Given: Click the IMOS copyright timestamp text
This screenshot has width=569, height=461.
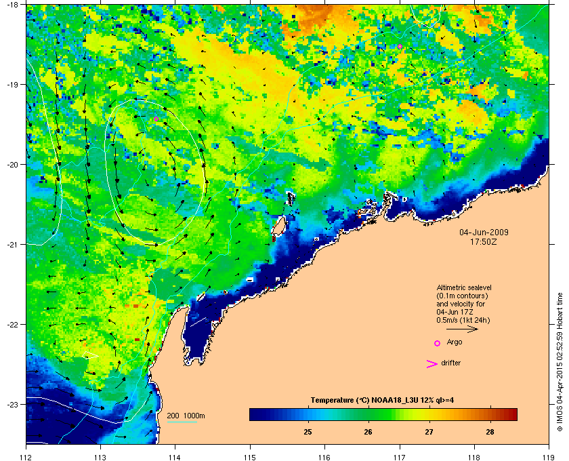Looking at the screenshot, I should [x=560, y=363].
